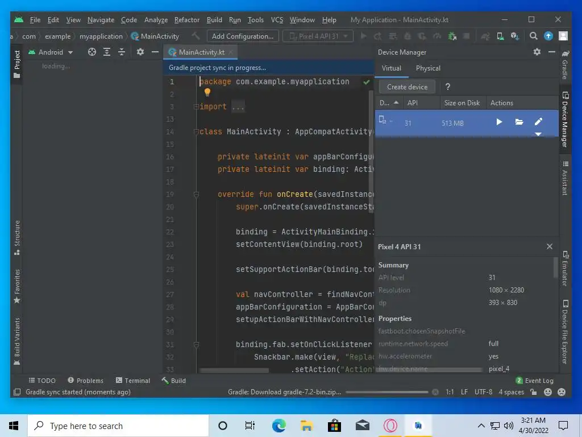Click the device details vertical scrollbar

(x=556, y=267)
